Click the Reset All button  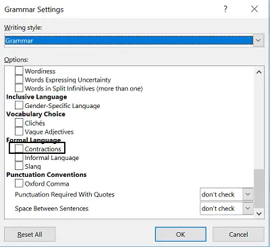[x=30, y=234]
